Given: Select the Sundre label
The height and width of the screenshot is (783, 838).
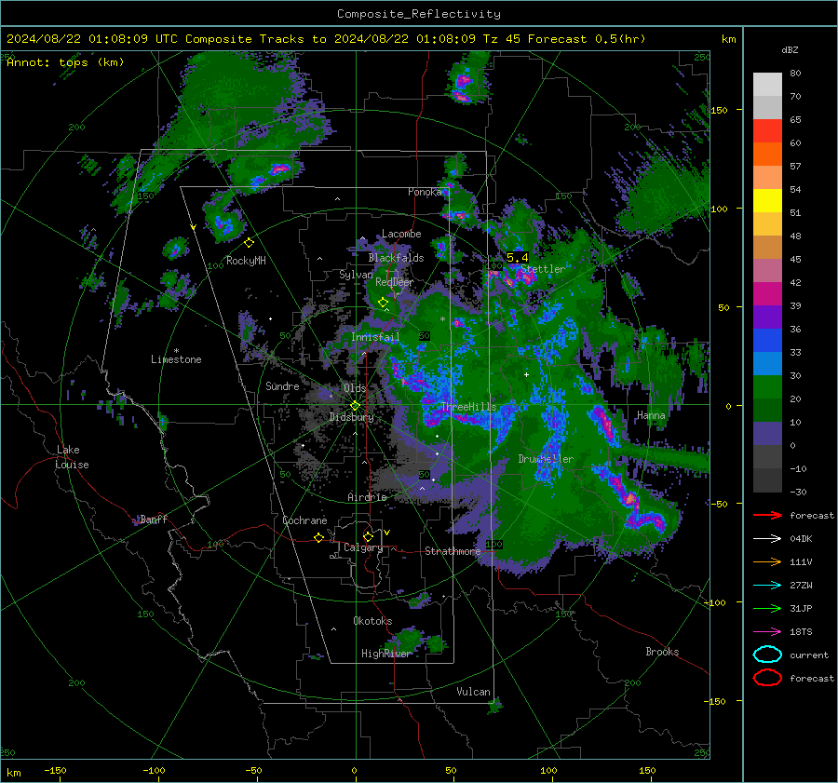Looking at the screenshot, I should 282,386.
